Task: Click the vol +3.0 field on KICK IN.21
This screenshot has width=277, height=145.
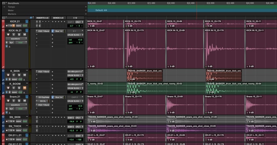Action: point(75,40)
